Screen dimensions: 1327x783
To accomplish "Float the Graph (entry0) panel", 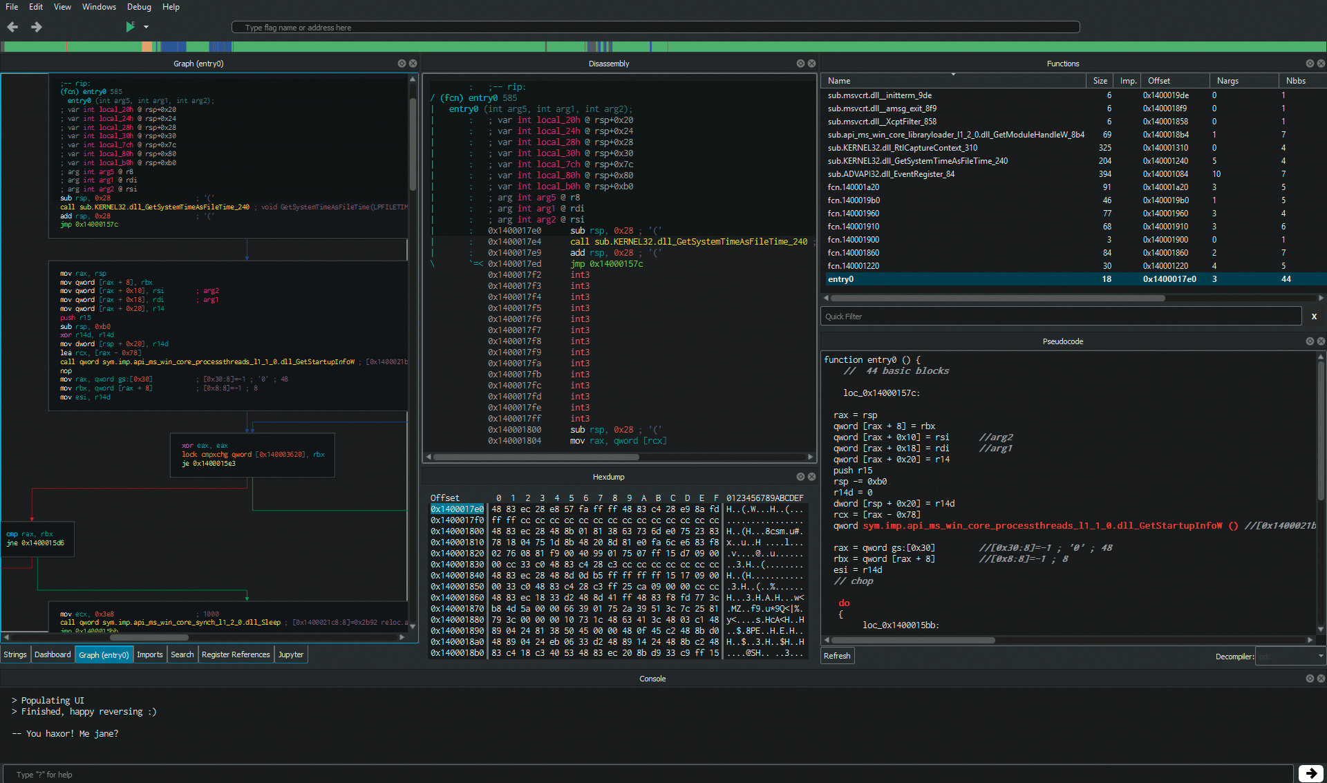I will coord(402,64).
